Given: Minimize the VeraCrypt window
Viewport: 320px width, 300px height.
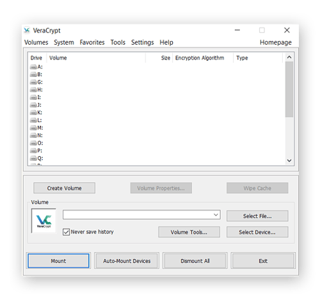Looking at the screenshot, I should click(x=237, y=30).
